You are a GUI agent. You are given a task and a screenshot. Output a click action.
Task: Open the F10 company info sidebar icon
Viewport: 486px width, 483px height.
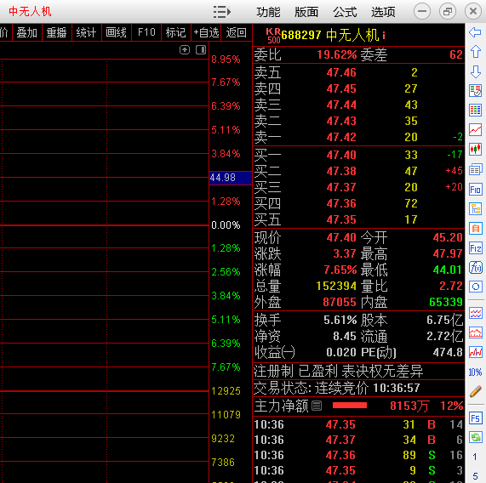476,189
